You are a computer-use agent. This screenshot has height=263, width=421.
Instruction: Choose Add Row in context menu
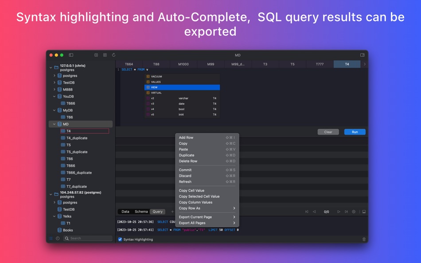point(207,137)
